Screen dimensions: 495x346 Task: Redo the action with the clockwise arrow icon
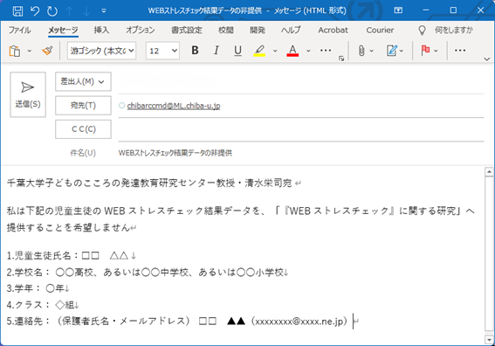point(52,10)
